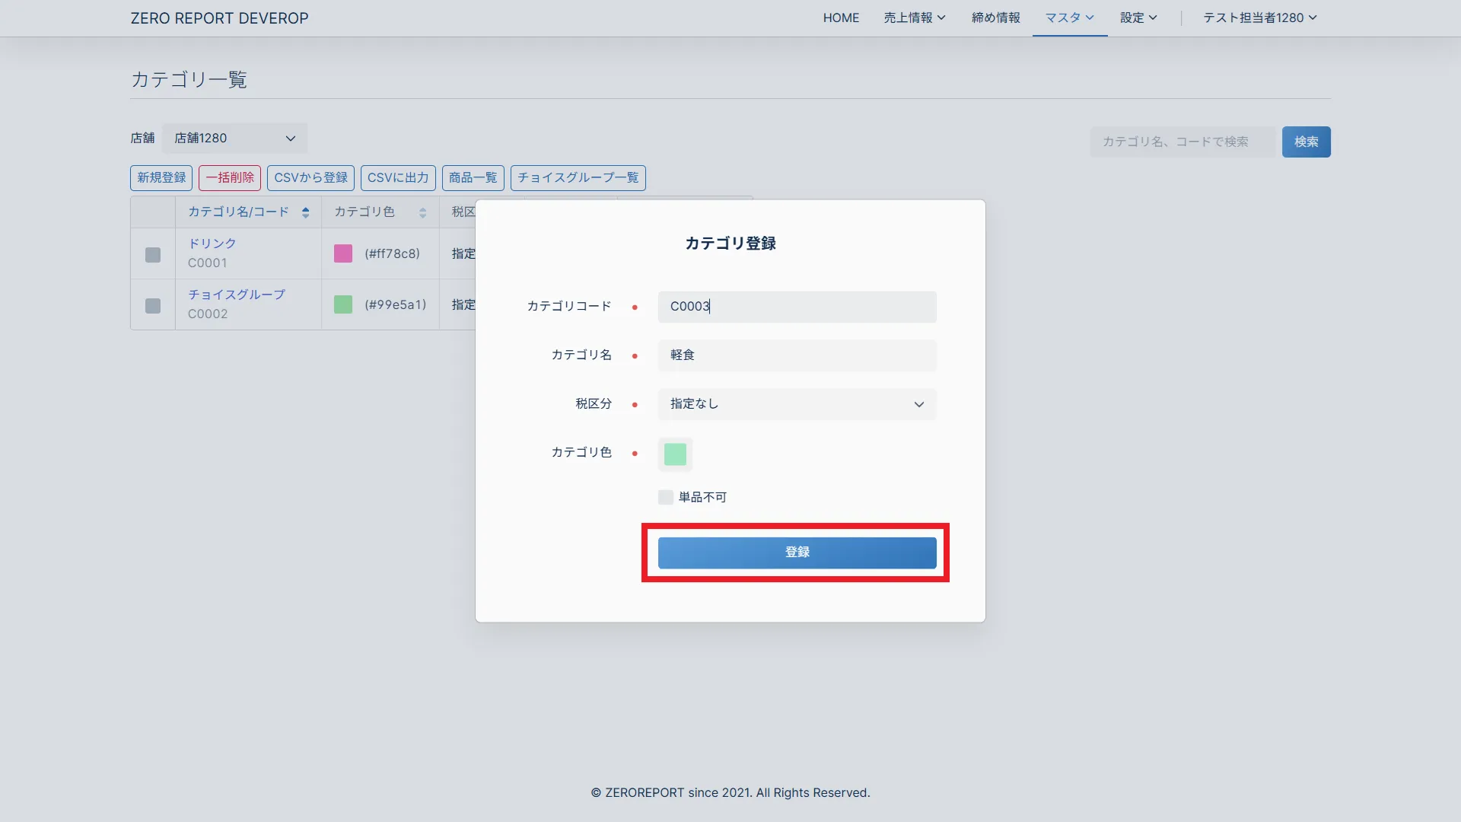This screenshot has height=822, width=1461.
Task: Open the ドリンク category link
Action: 212,244
